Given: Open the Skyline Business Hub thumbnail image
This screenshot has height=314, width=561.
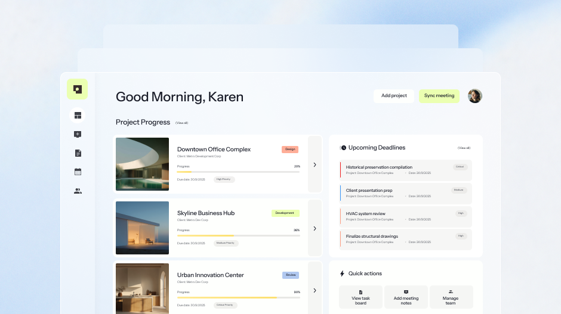Looking at the screenshot, I should (x=143, y=228).
